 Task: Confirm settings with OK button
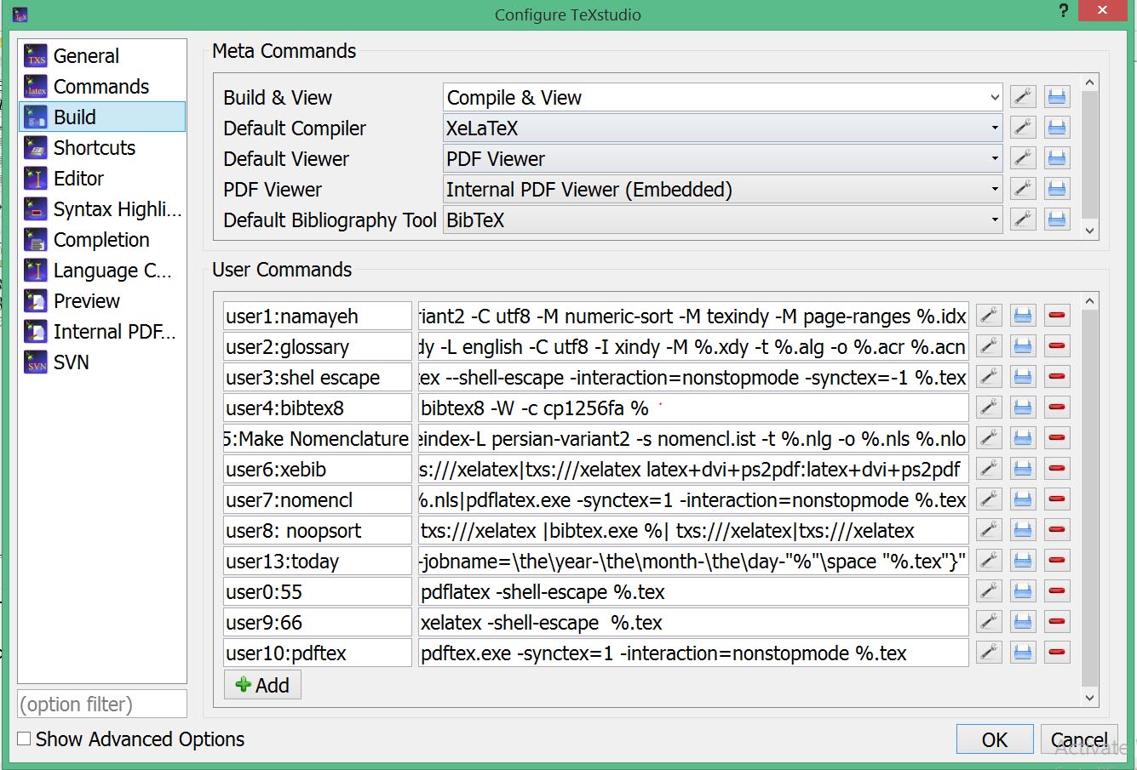[995, 739]
